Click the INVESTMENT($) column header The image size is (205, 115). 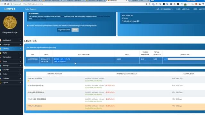point(84,54)
